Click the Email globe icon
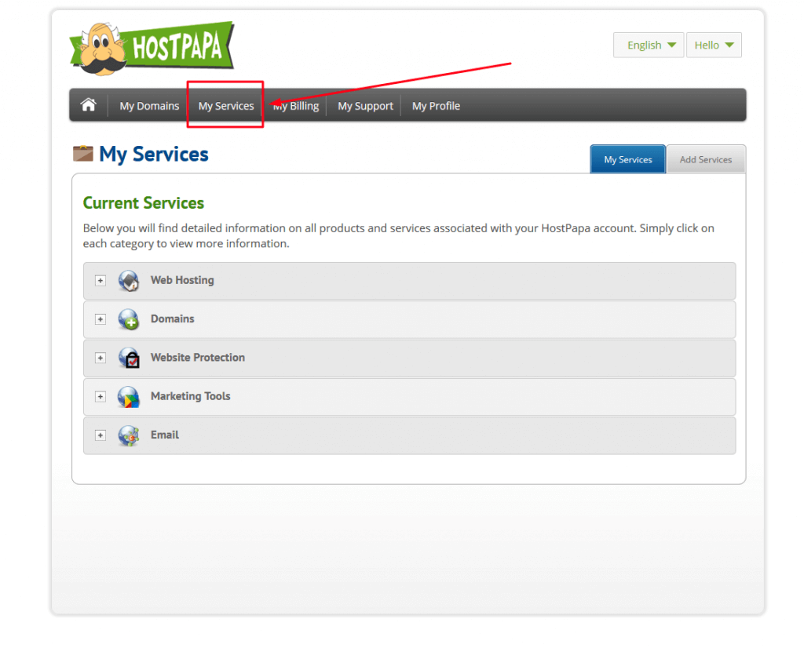 [129, 435]
